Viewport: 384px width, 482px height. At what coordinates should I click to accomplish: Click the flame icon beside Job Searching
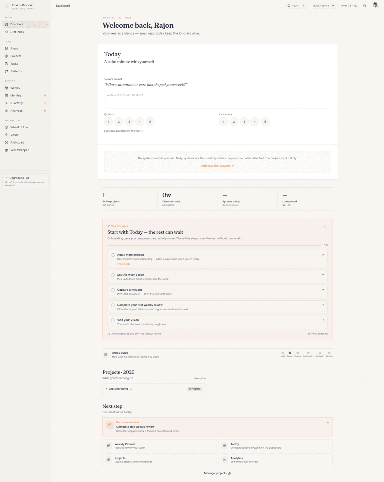(131, 389)
